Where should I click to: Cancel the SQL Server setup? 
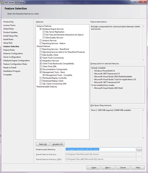pyautogui.click(x=123, y=167)
